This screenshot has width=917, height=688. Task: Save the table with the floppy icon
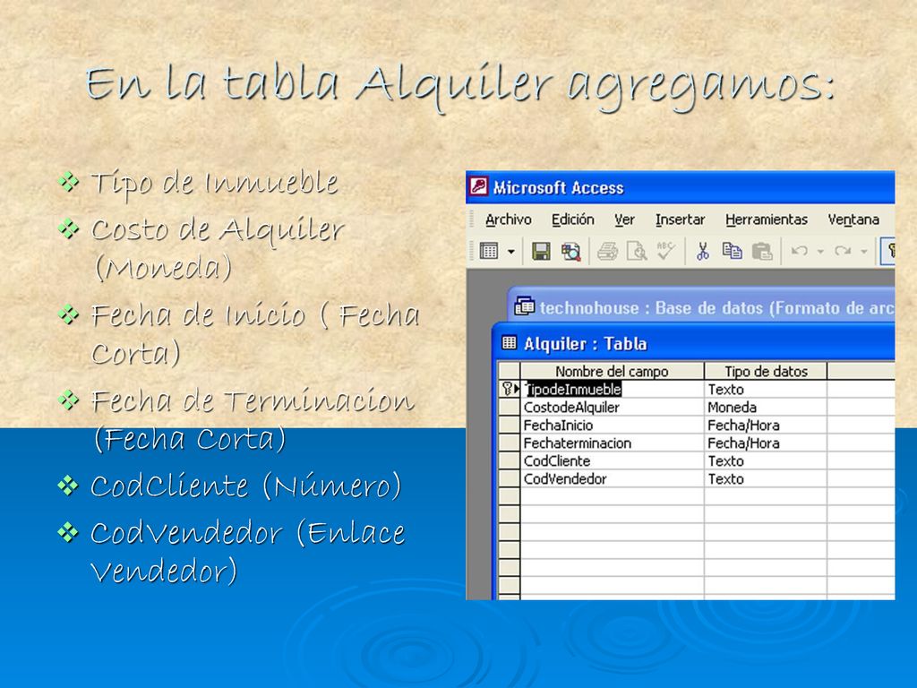pyautogui.click(x=541, y=252)
